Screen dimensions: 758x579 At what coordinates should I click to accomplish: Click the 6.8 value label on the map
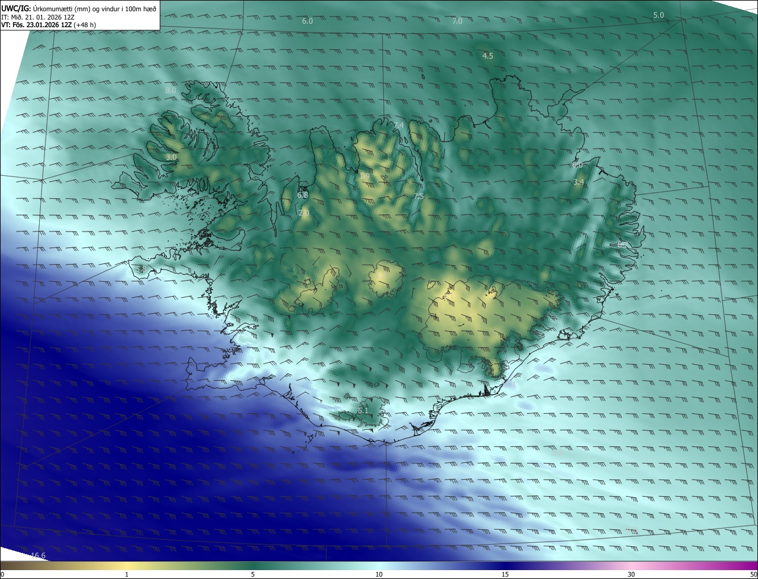[x=303, y=195]
